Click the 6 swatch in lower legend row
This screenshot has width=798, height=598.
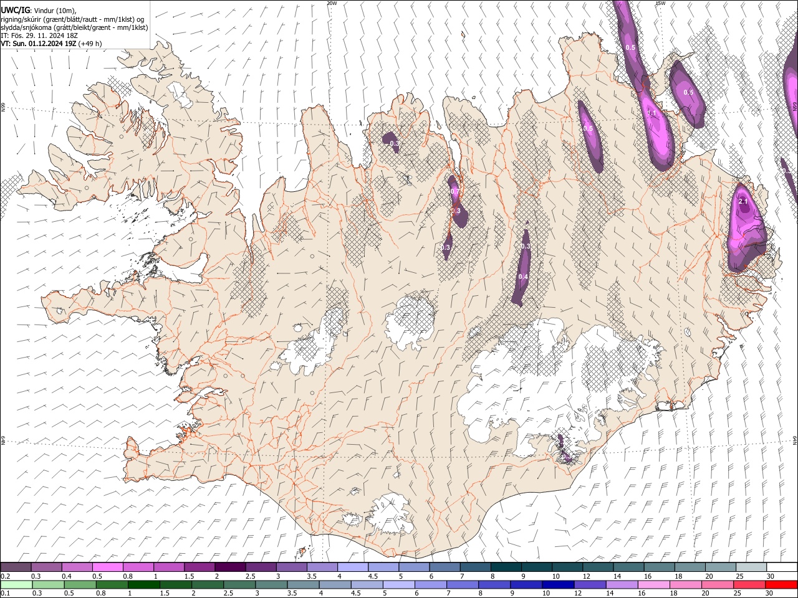click(431, 585)
